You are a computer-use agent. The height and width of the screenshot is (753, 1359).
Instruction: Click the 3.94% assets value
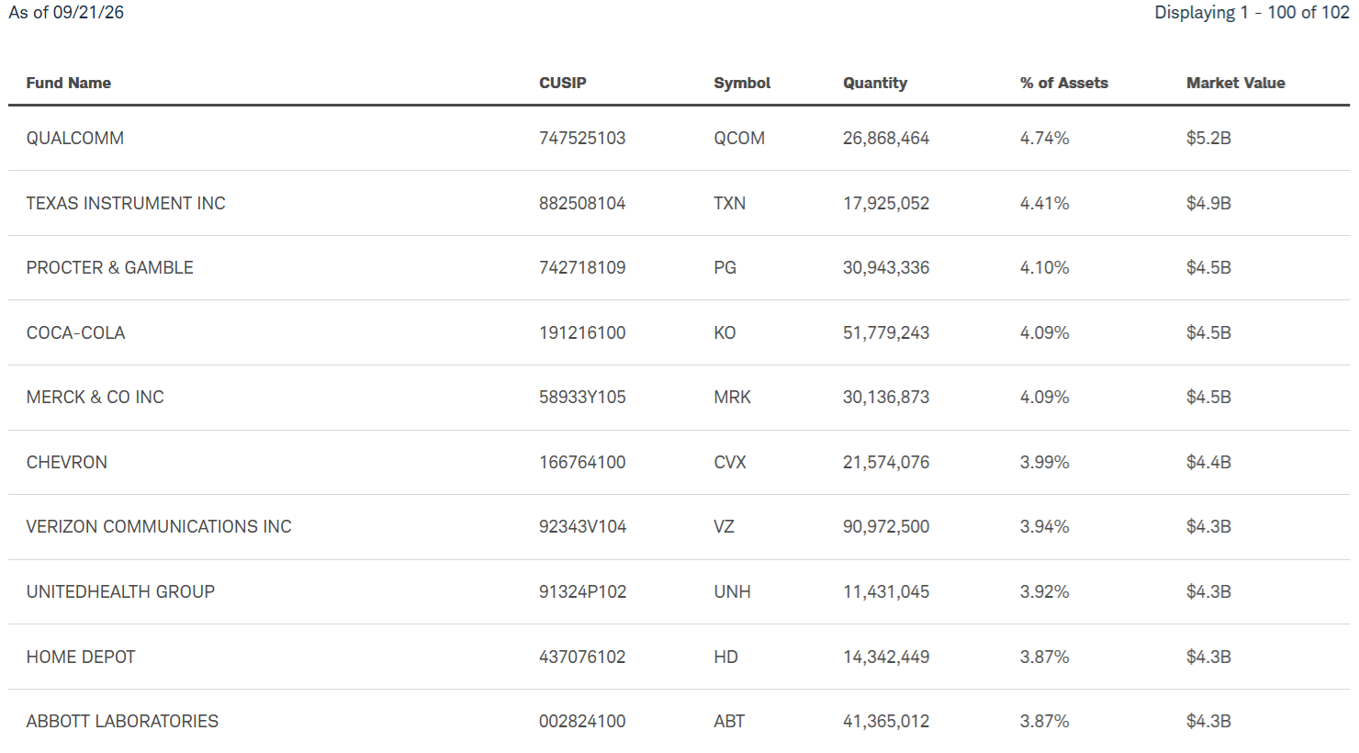click(1045, 526)
